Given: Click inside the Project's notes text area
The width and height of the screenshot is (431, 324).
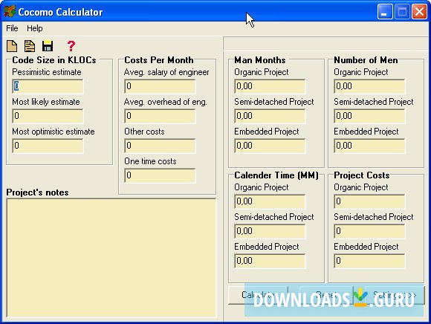Looking at the screenshot, I should [111, 258].
